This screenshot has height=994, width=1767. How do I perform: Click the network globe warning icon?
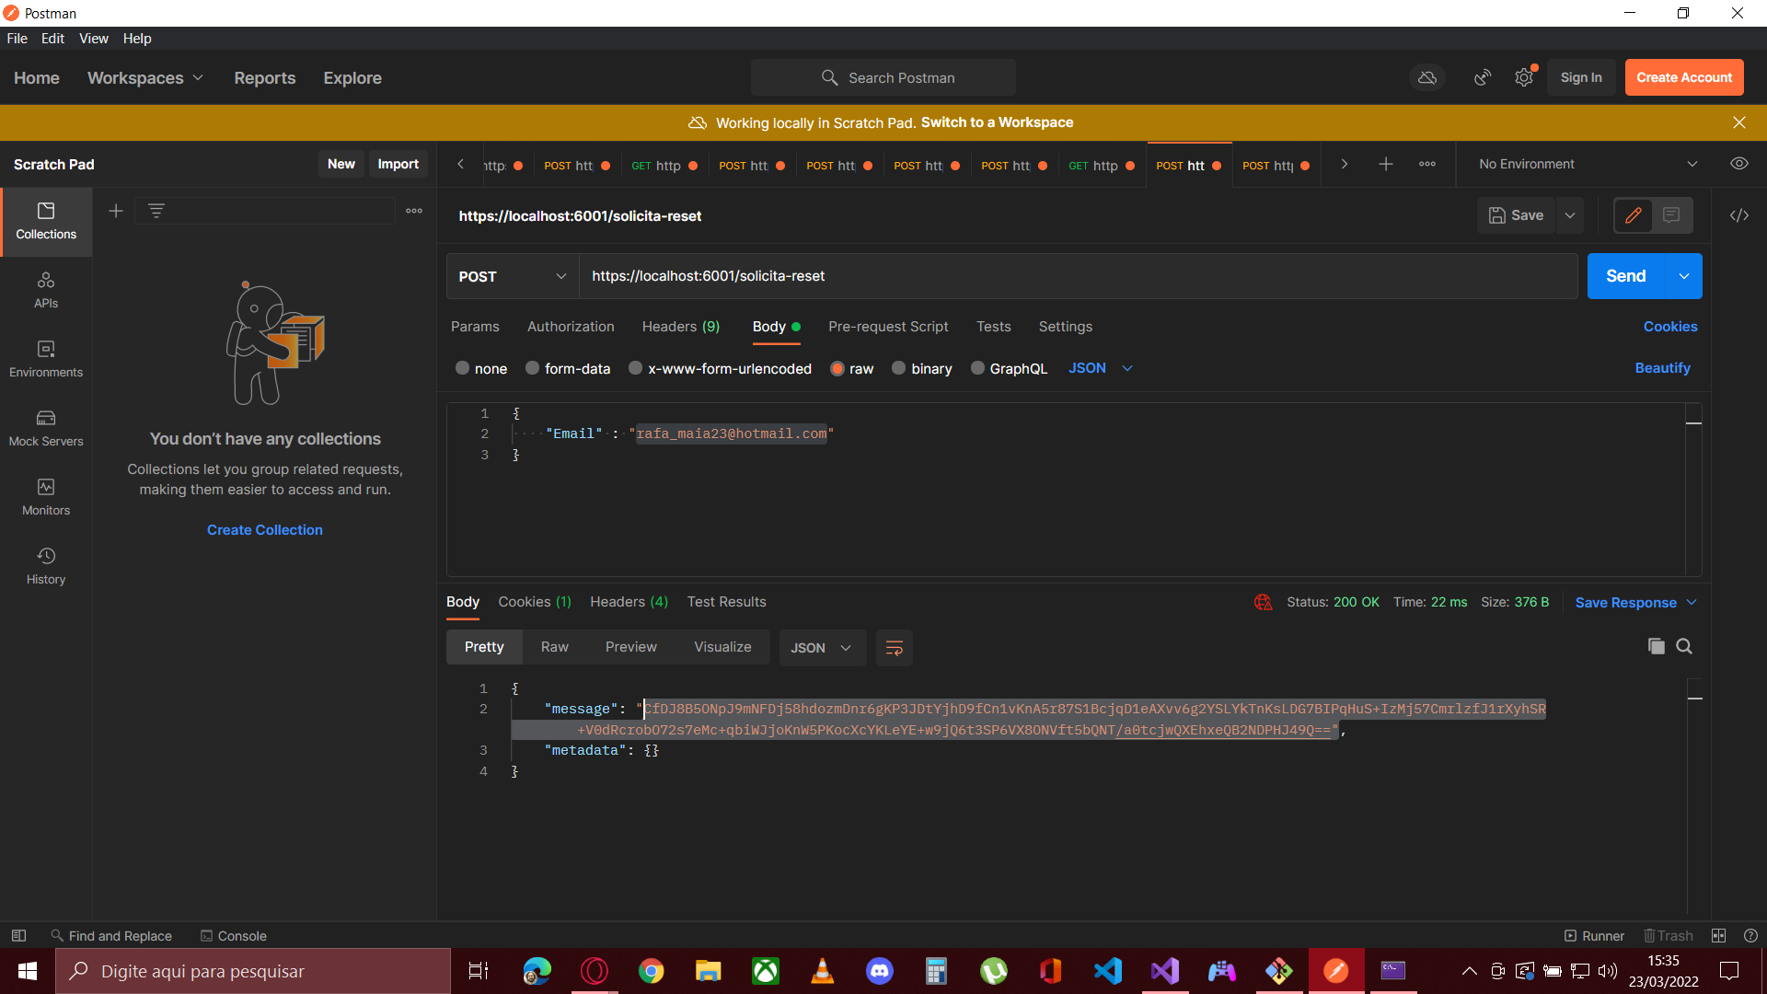coord(1263,602)
